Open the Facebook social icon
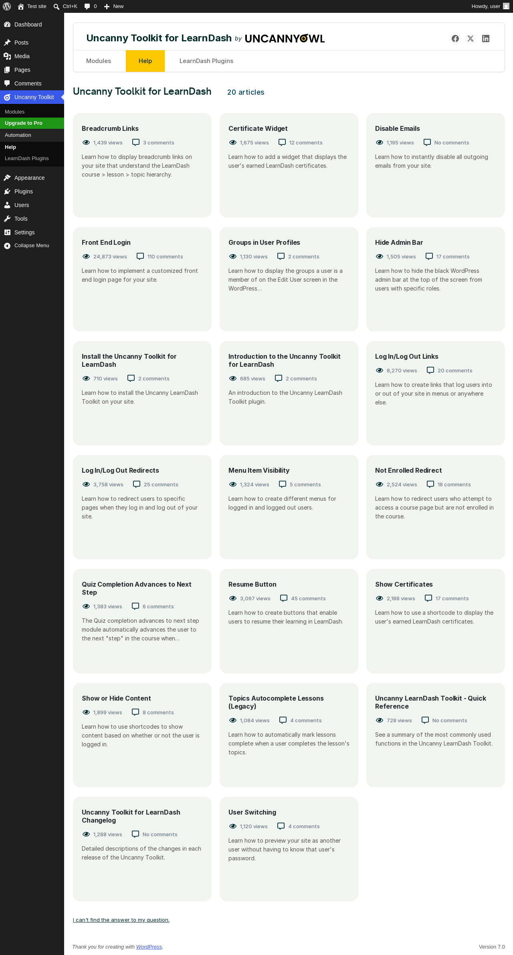The width and height of the screenshot is (513, 955). click(455, 39)
